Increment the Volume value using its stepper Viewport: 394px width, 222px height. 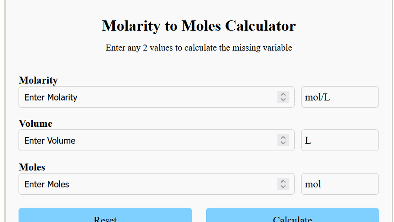point(284,138)
